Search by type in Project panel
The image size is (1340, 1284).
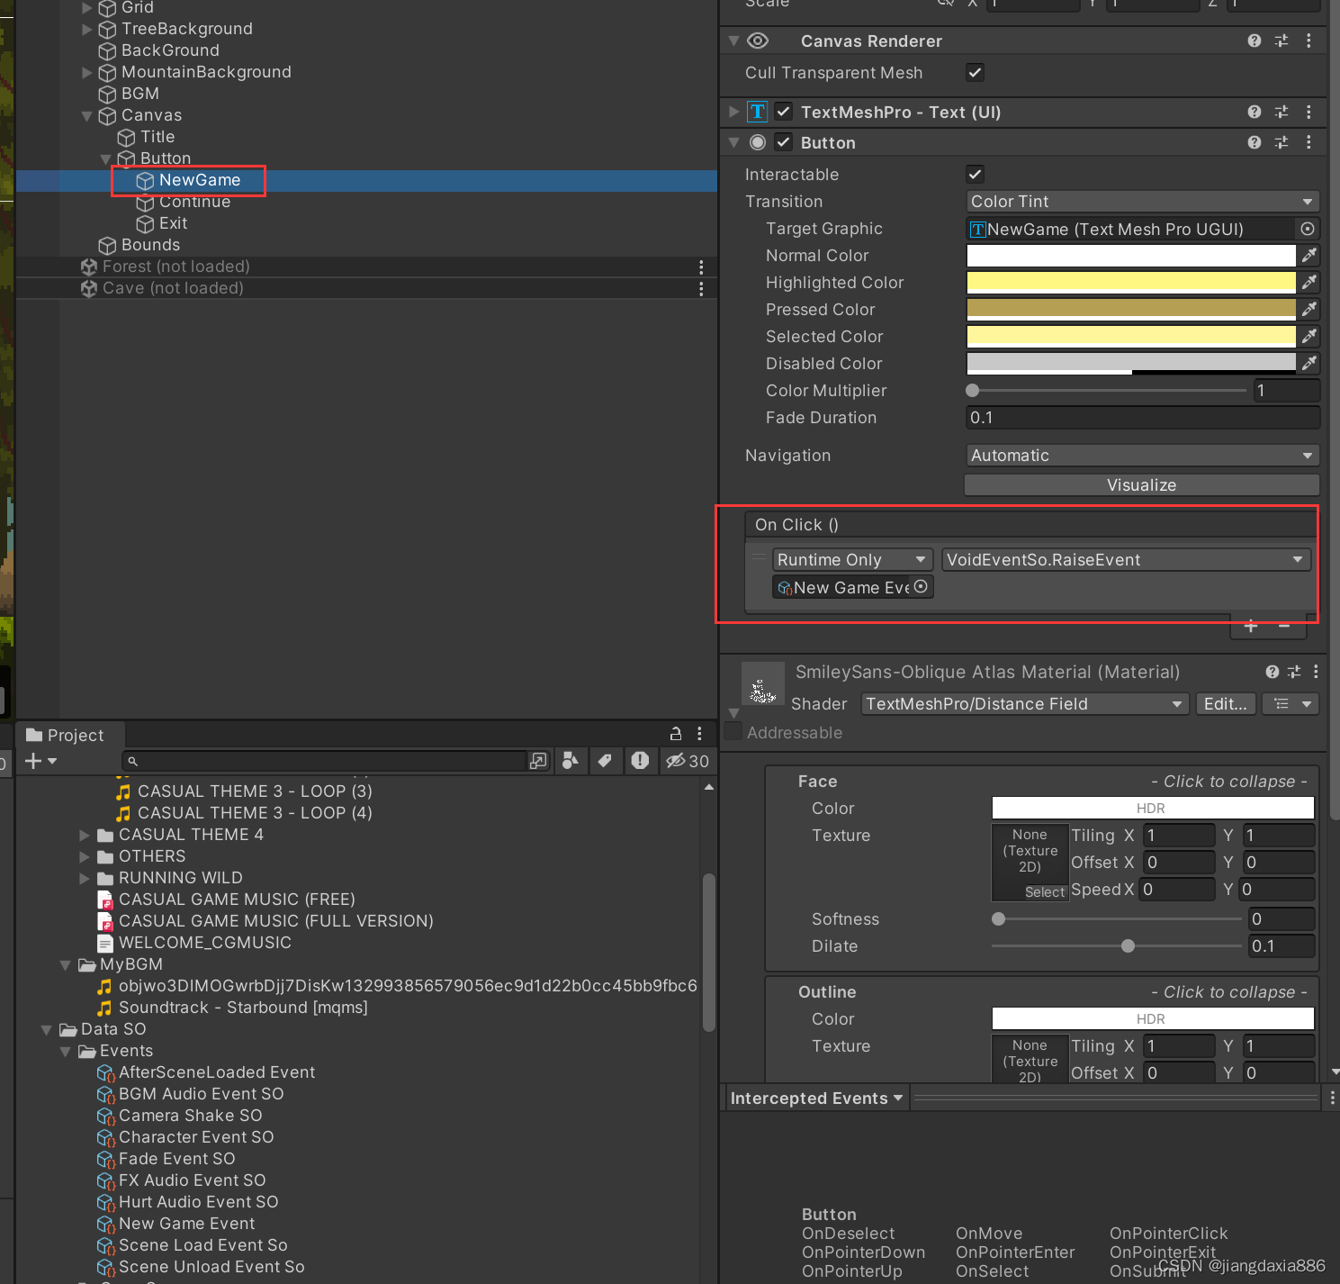pyautogui.click(x=570, y=761)
